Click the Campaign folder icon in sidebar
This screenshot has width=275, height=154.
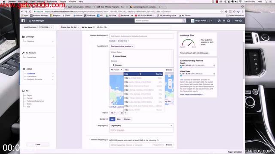[x=23, y=37]
